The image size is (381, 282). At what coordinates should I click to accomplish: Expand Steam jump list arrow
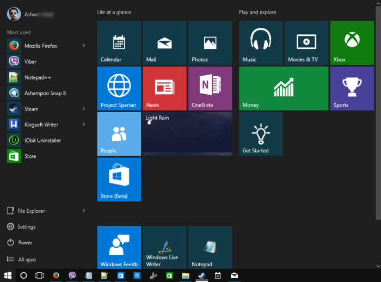click(x=84, y=109)
